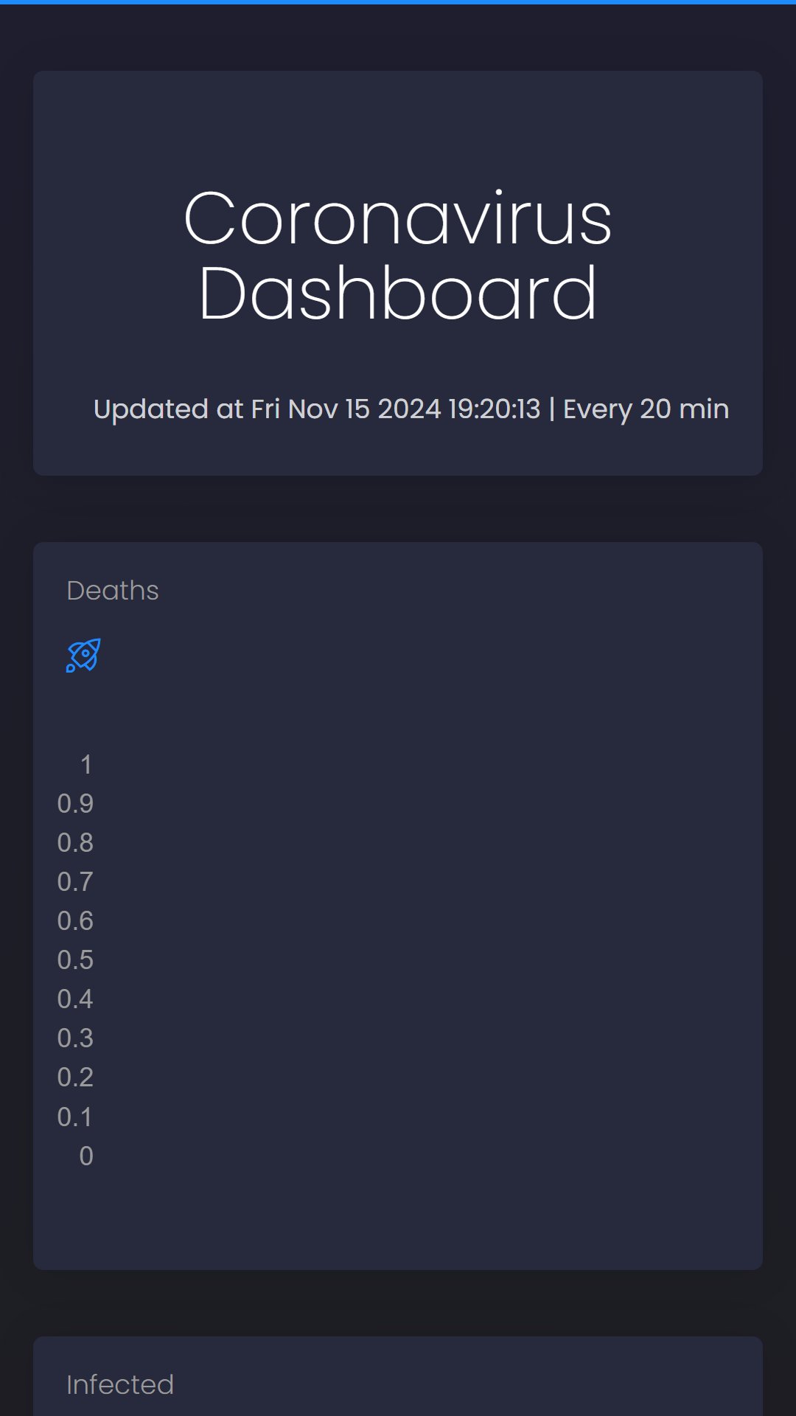Click the word Coronavirus in the title
The height and width of the screenshot is (1416, 796).
point(398,218)
